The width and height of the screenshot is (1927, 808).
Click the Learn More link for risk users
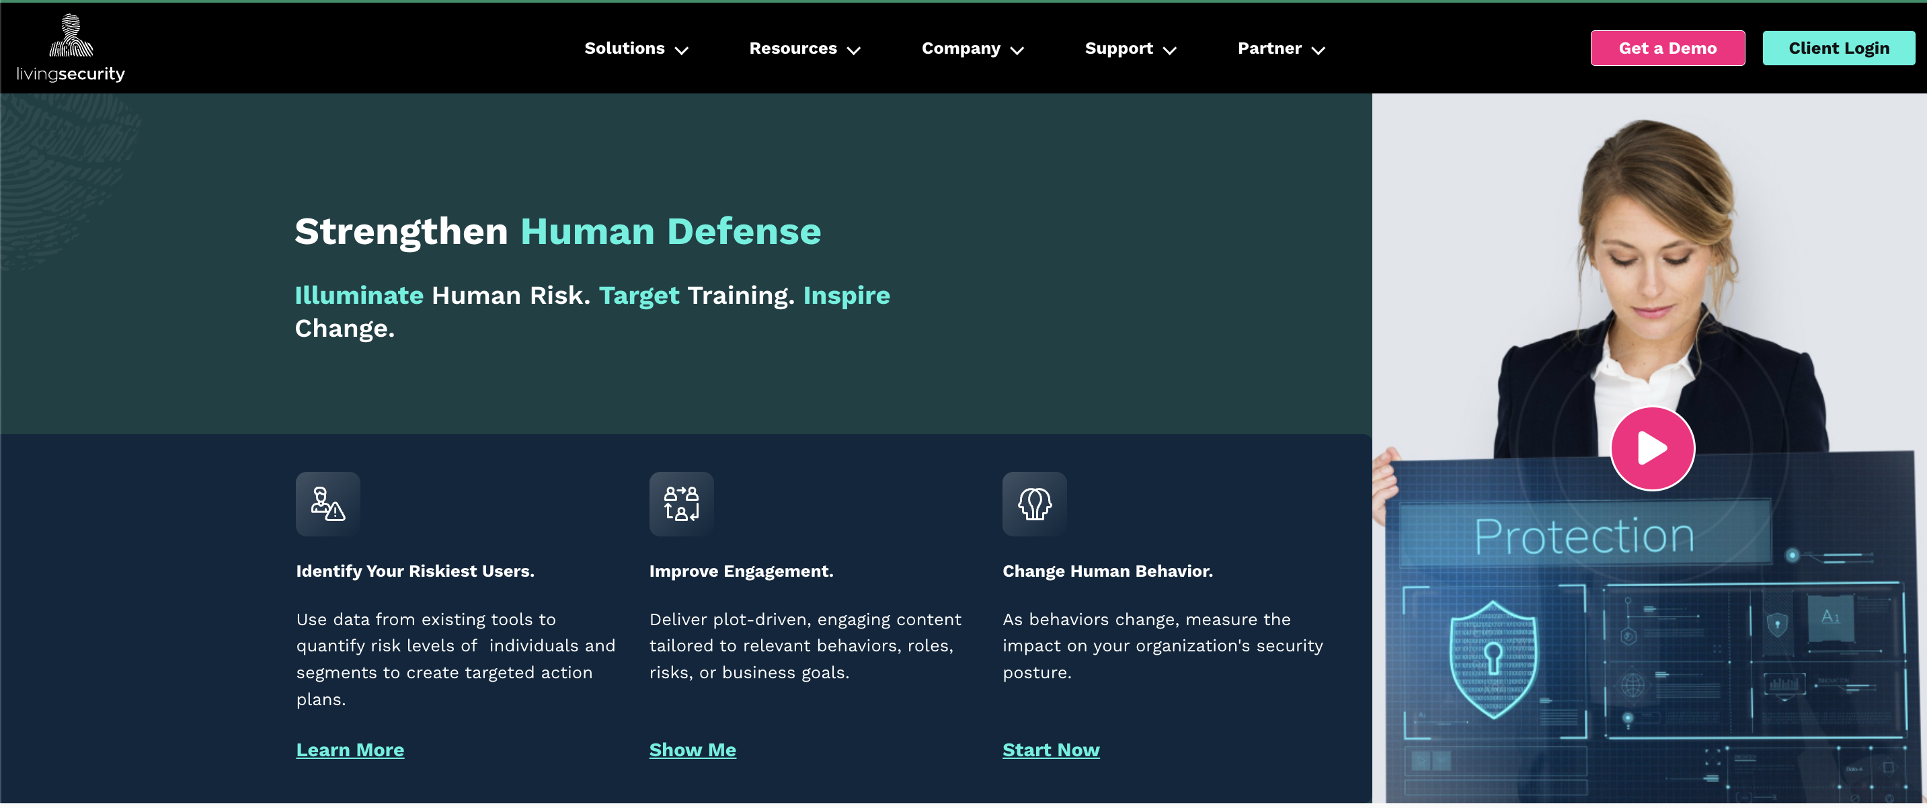(x=350, y=749)
